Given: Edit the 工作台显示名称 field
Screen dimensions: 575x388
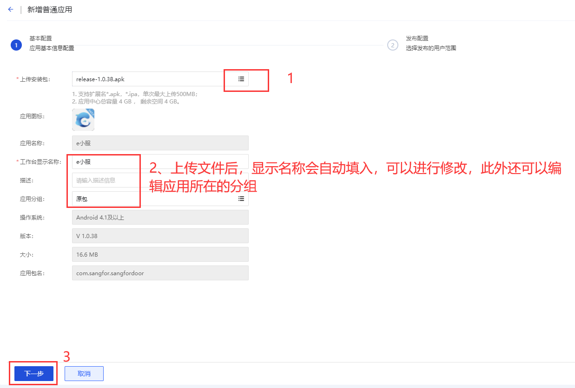Looking at the screenshot, I should (x=160, y=162).
